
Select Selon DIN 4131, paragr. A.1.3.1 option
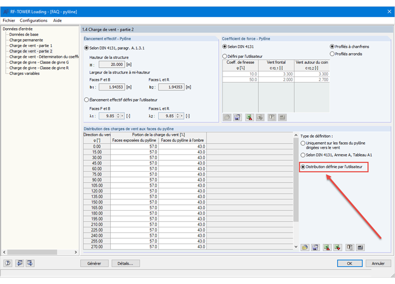coord(86,48)
